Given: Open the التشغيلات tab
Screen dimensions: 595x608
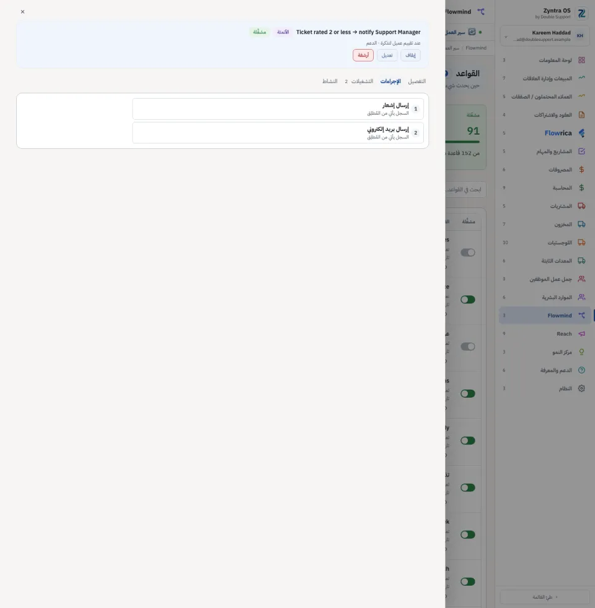Looking at the screenshot, I should click(x=359, y=81).
